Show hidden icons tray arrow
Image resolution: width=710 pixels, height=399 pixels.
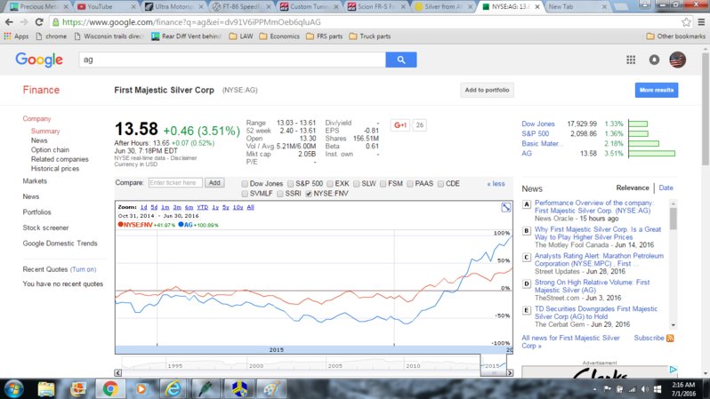point(594,389)
